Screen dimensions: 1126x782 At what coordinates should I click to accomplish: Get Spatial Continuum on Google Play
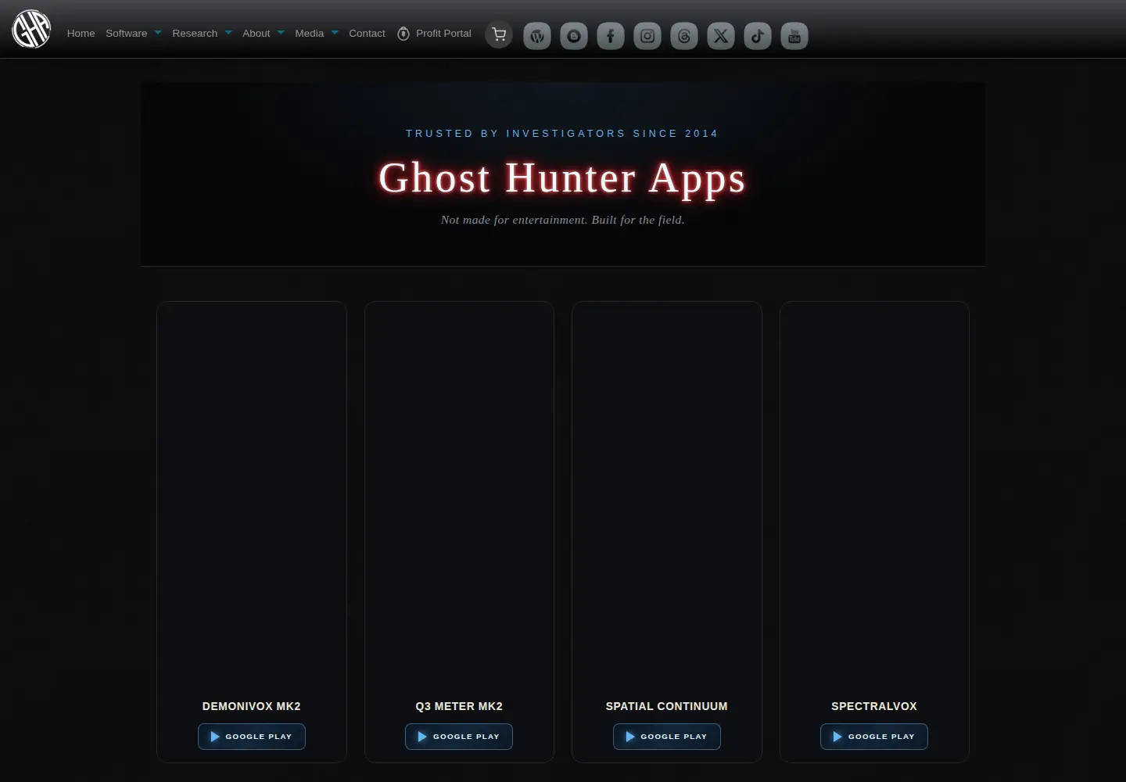(667, 737)
